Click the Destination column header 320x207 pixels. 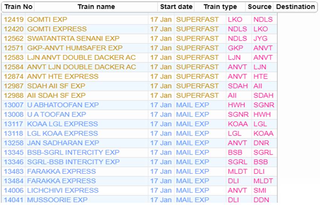coord(295,7)
